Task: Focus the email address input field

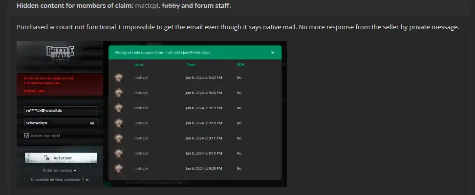Action: click(x=61, y=110)
